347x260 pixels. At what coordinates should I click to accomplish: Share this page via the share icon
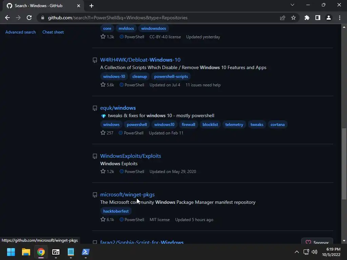tap(283, 18)
